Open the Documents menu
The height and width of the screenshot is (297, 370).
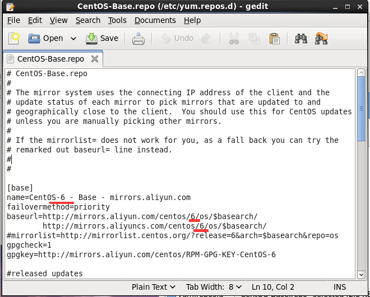point(155,20)
